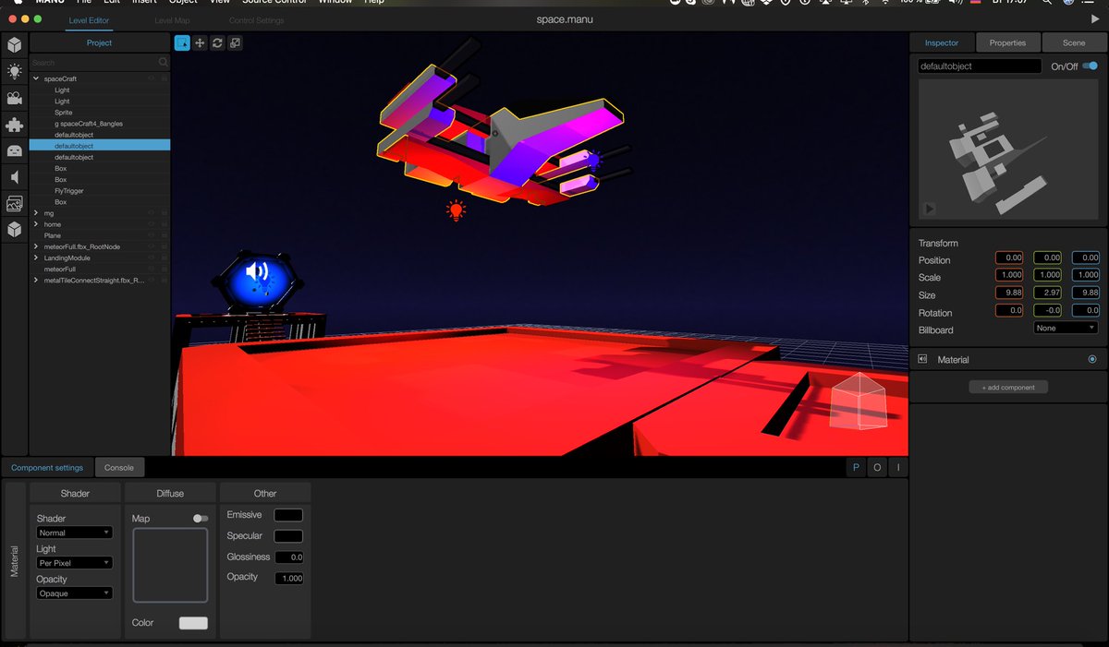Open the image gallery icon in the left sidebar

[14, 204]
